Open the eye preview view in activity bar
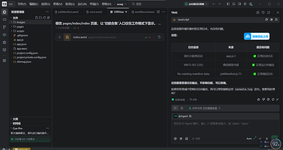The width and height of the screenshot is (283, 150). click(x=5, y=34)
